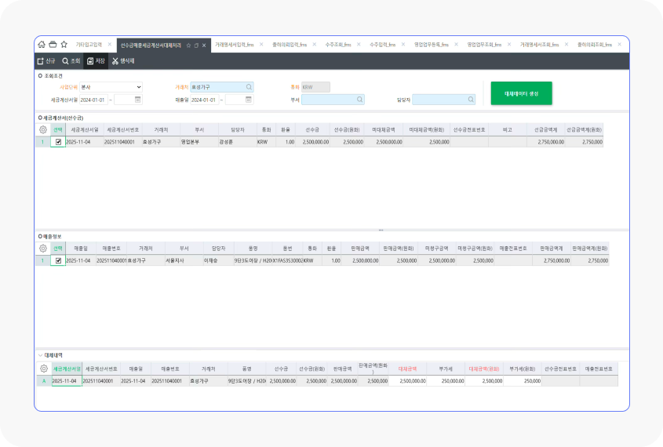Click the 저장 (save) toolbar button
Screen dimensions: 663x447
(x=96, y=60)
